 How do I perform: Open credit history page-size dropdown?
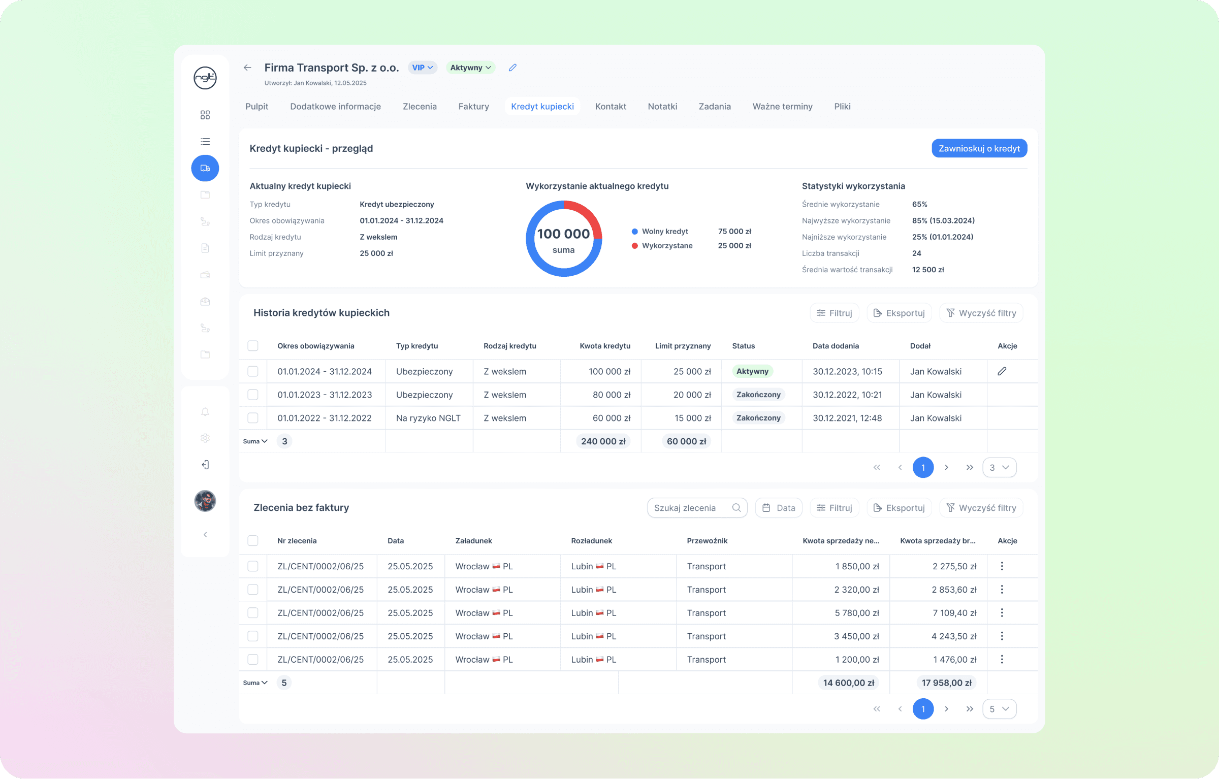coord(999,468)
